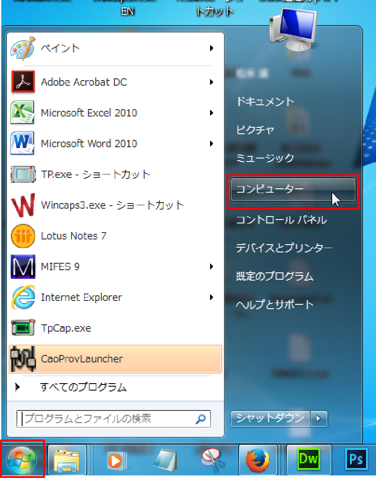Image resolution: width=376 pixels, height=478 pixels.
Task: Click the notepad icon in the taskbar
Action: click(164, 460)
